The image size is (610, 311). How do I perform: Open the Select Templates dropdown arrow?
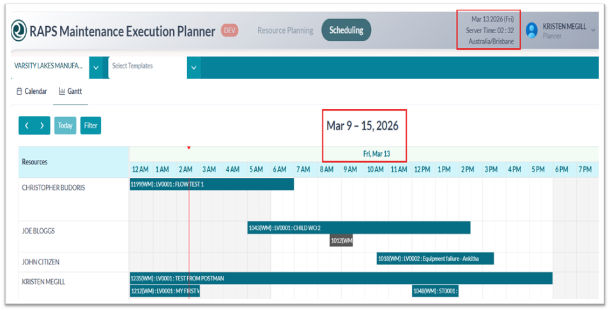pyautogui.click(x=194, y=68)
